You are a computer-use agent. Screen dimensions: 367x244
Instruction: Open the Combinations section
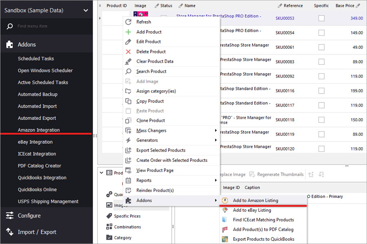[x=128, y=227]
